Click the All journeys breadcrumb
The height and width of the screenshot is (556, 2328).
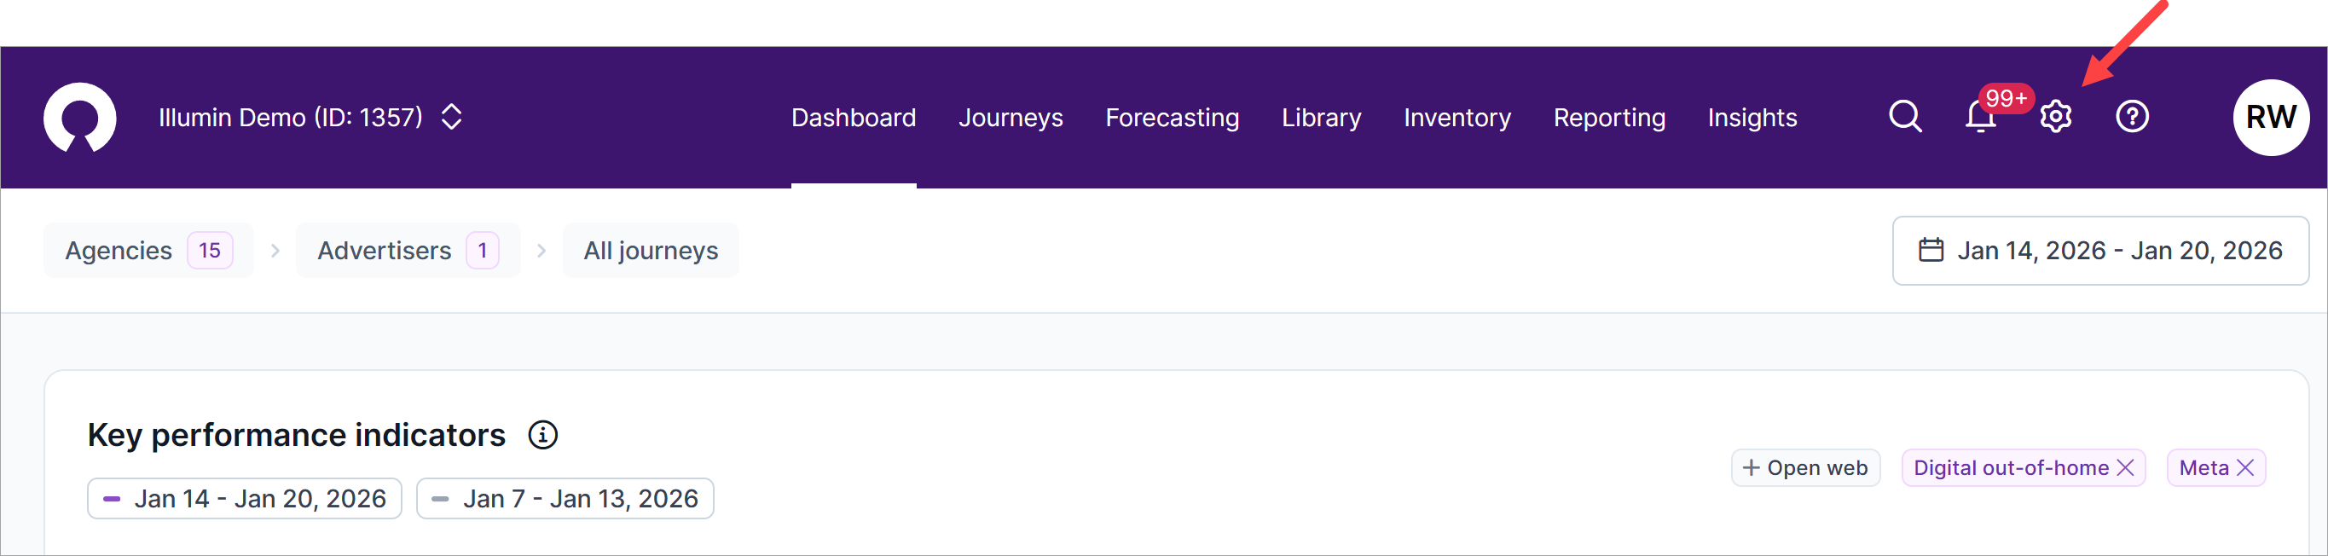pyautogui.click(x=651, y=251)
